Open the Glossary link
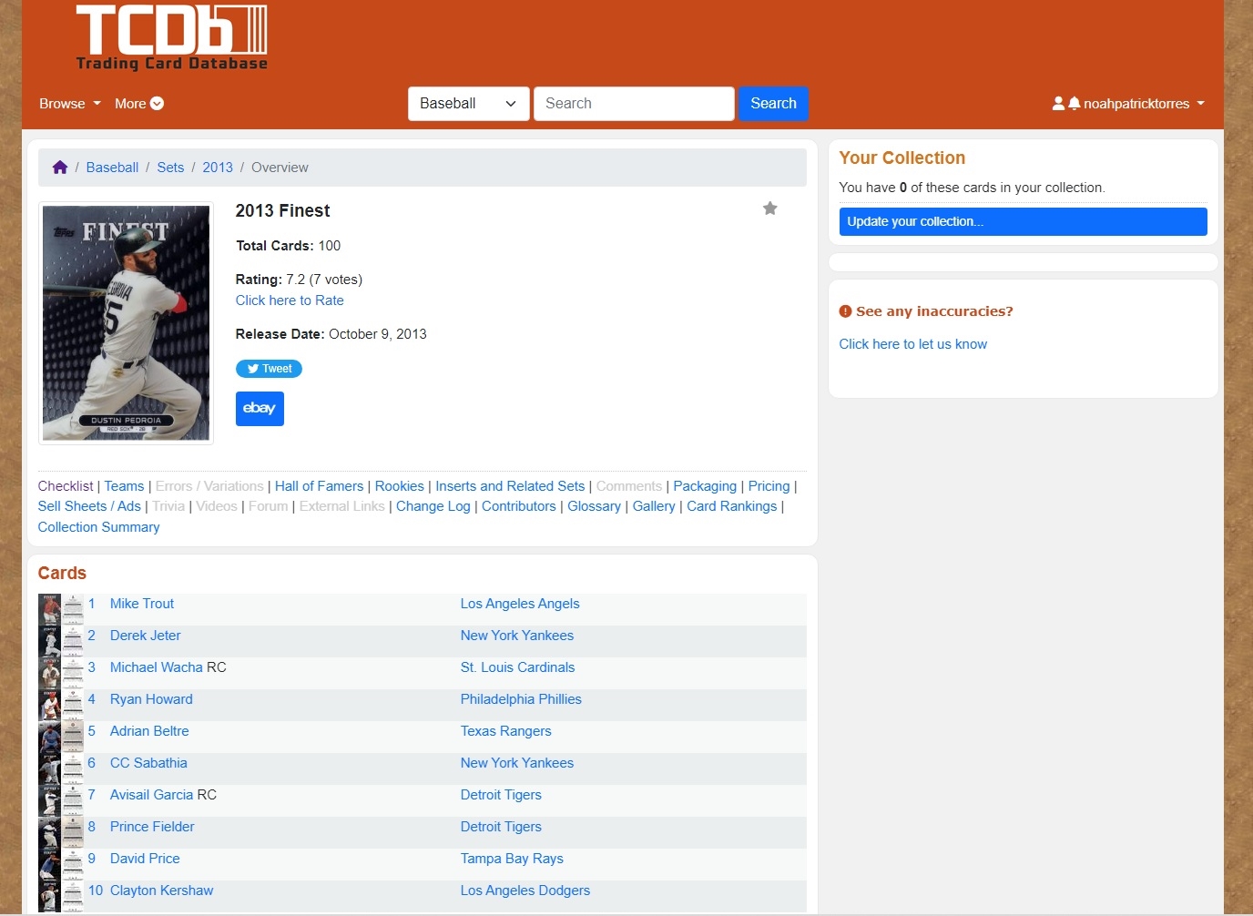 point(594,506)
